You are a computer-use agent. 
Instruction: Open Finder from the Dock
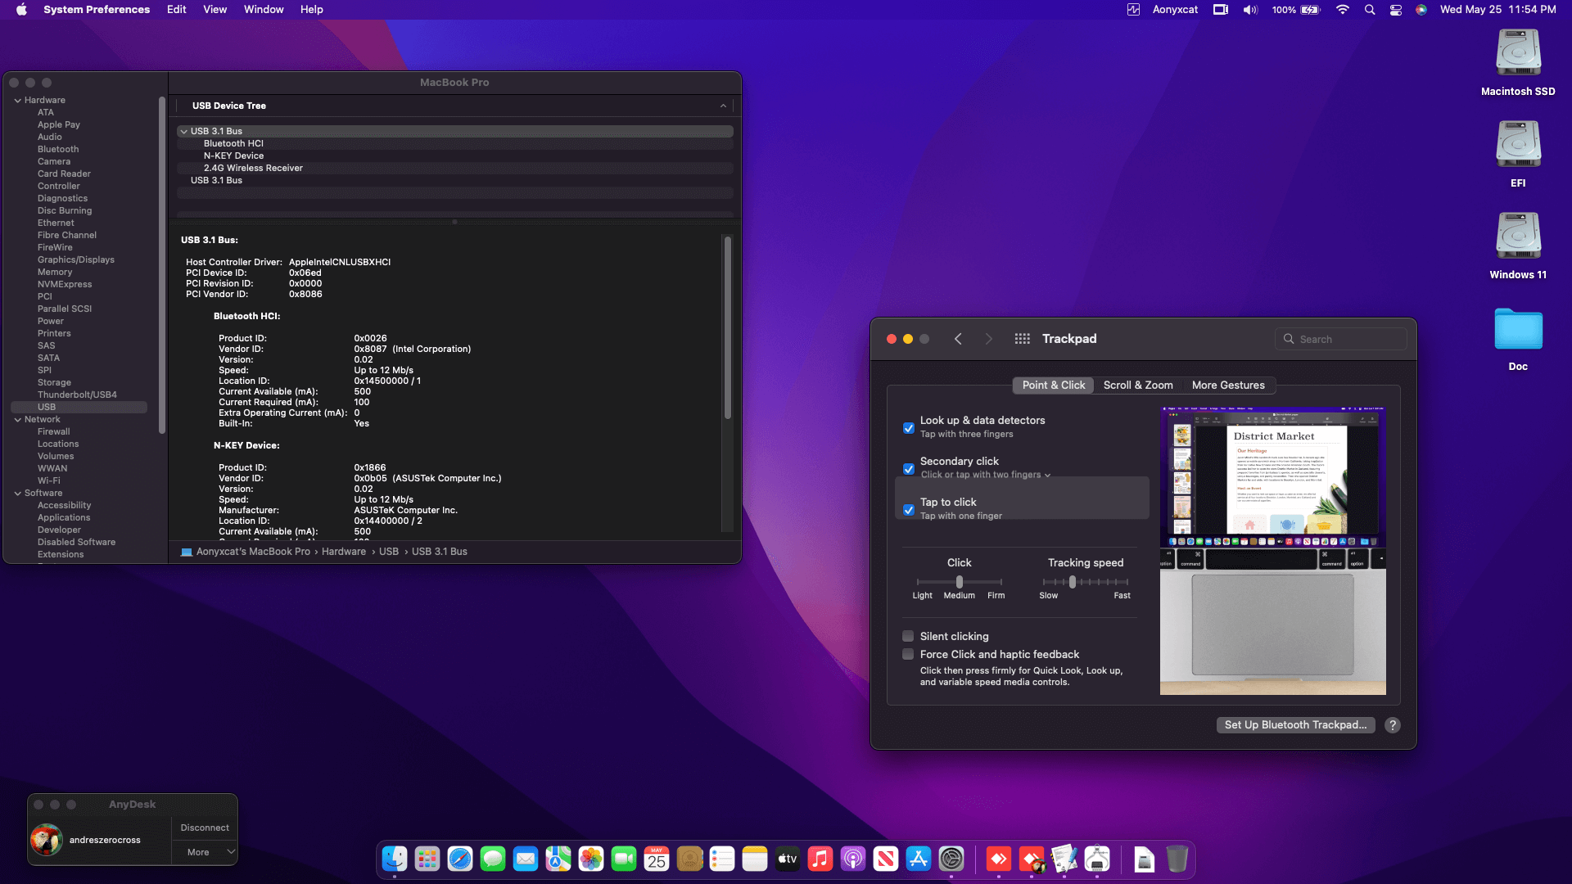tap(395, 859)
